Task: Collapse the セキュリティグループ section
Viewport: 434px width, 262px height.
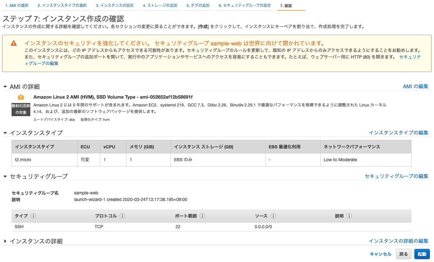Action: coord(5,177)
